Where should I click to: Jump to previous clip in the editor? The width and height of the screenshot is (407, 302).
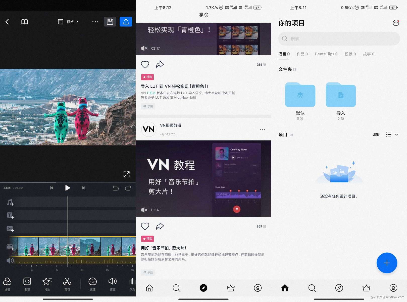(52, 188)
